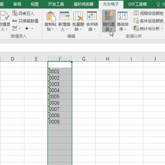Viewport: 165px width, 165px height.
Task: Click the 间隔设定颜色 tool
Action: point(148,13)
